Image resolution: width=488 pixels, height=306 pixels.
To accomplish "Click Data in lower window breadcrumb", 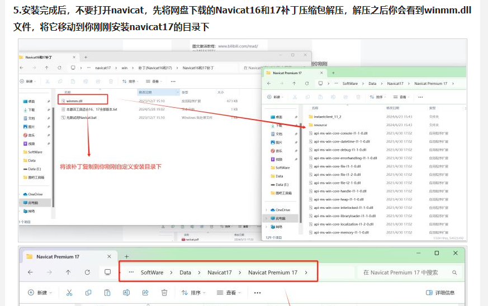I will click(x=185, y=272).
